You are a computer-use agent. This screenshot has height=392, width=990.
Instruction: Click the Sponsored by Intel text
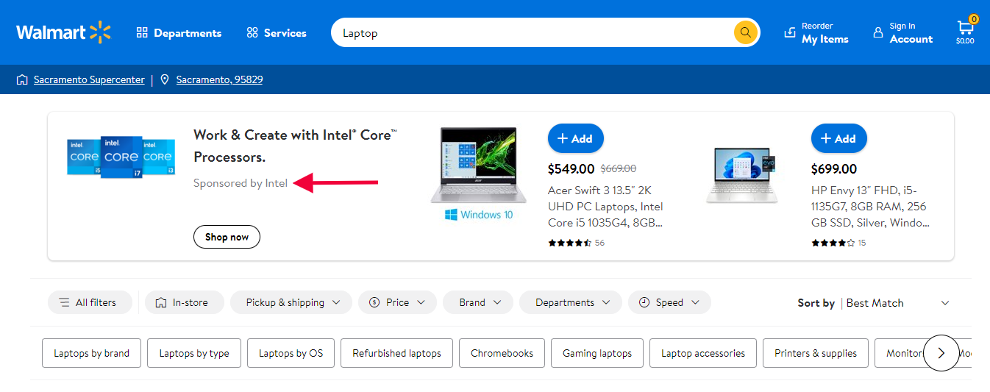(241, 183)
